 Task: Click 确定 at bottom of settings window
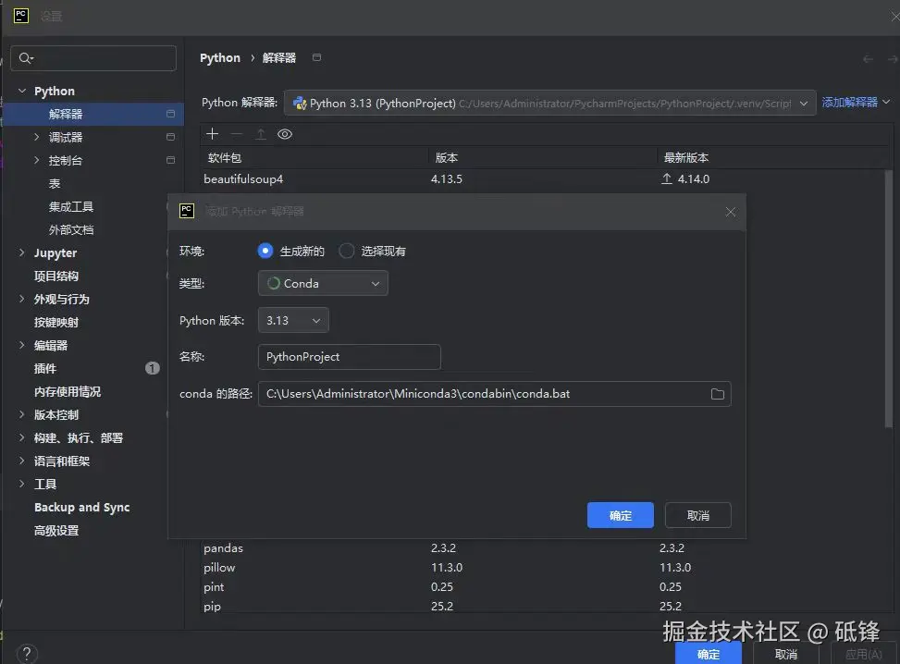point(709,654)
